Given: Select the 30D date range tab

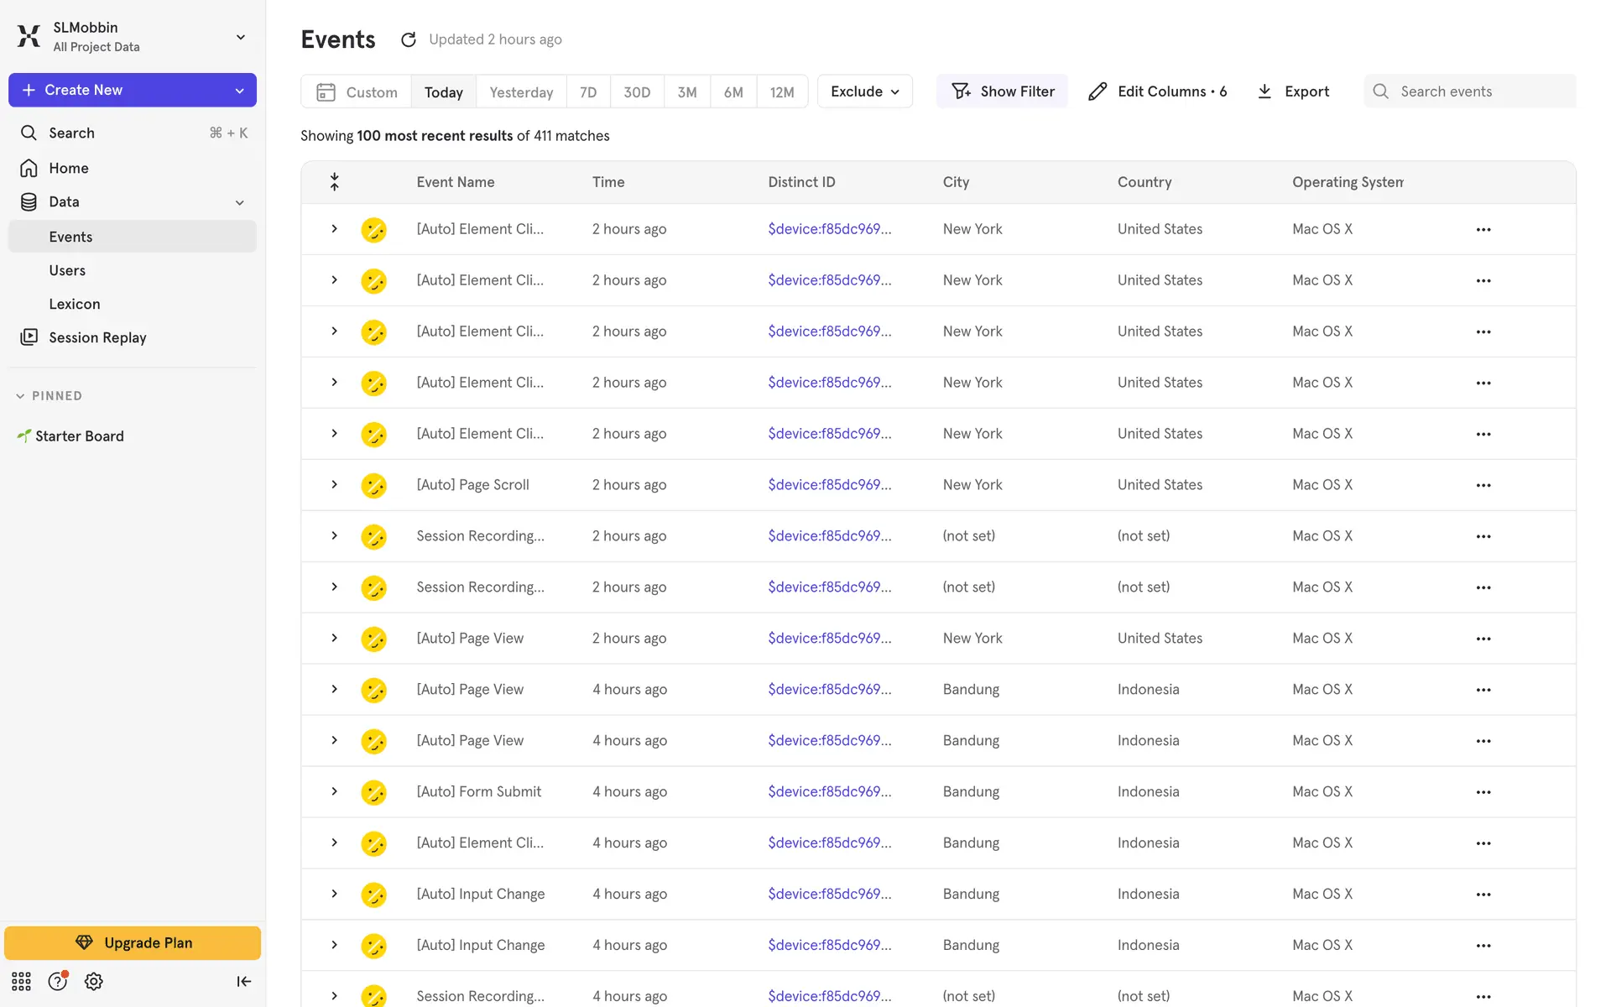Looking at the screenshot, I should coord(636,92).
